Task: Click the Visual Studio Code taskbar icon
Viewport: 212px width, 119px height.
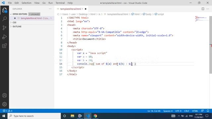Action: [87, 116]
